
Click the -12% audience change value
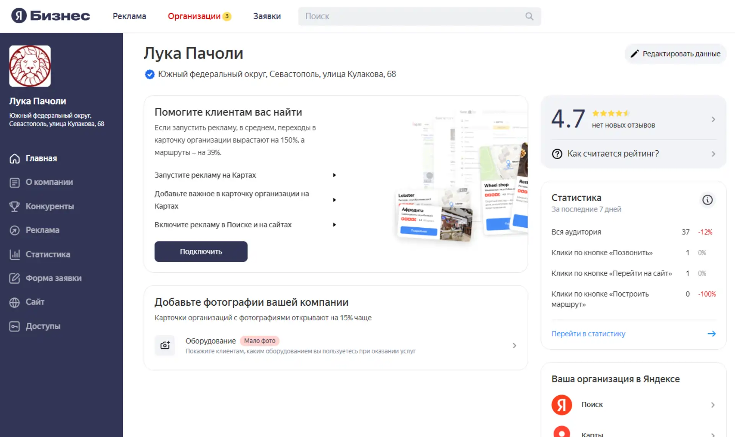tap(705, 232)
